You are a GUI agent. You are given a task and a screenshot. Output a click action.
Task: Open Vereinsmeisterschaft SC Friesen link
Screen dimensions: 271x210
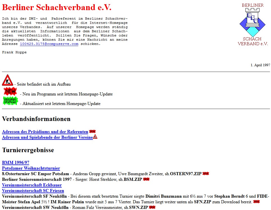33,191
